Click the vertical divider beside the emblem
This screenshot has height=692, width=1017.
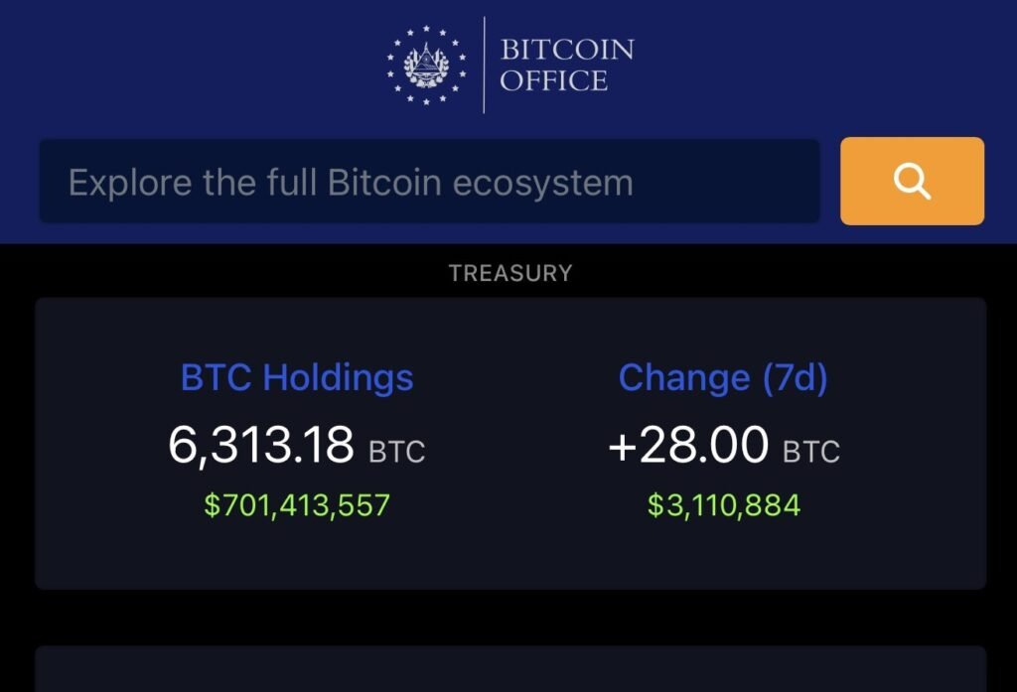coord(484,65)
